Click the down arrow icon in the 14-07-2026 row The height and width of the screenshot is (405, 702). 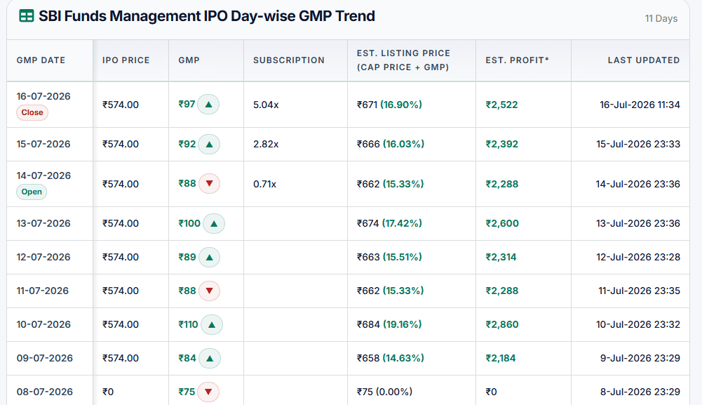[x=209, y=184]
